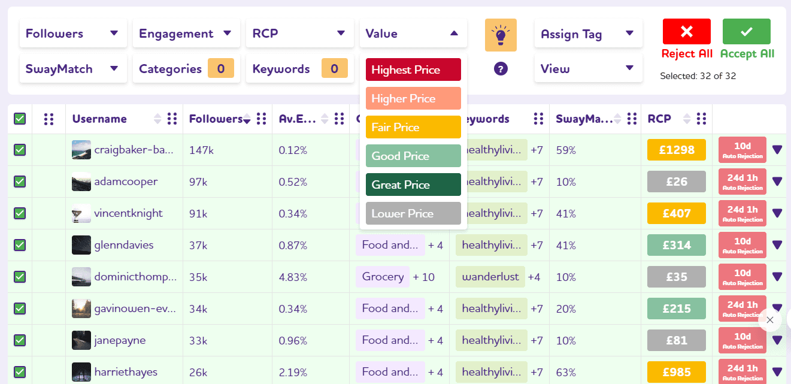This screenshot has height=384, width=791.
Task: Click the lightbulb suggestions icon
Action: pyautogui.click(x=501, y=35)
